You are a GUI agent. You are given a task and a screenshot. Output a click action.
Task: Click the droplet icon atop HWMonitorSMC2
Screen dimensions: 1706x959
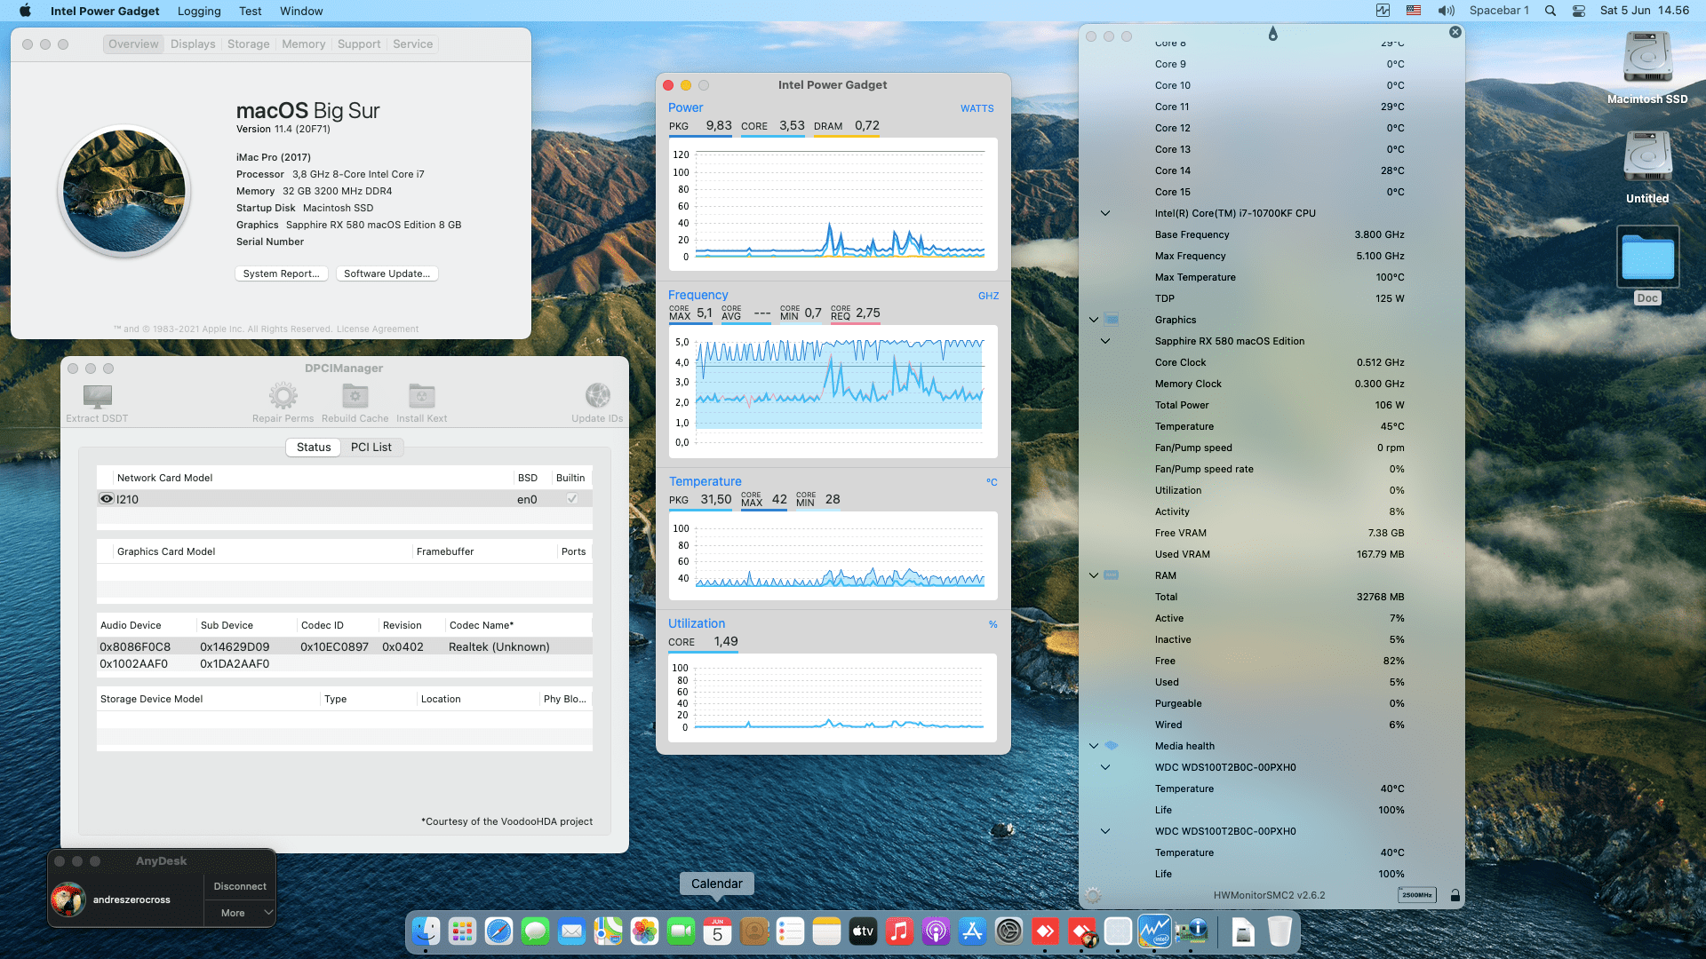(1272, 34)
